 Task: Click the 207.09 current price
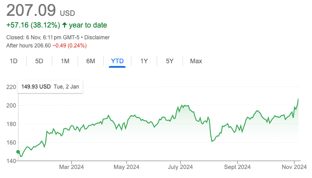31,10
